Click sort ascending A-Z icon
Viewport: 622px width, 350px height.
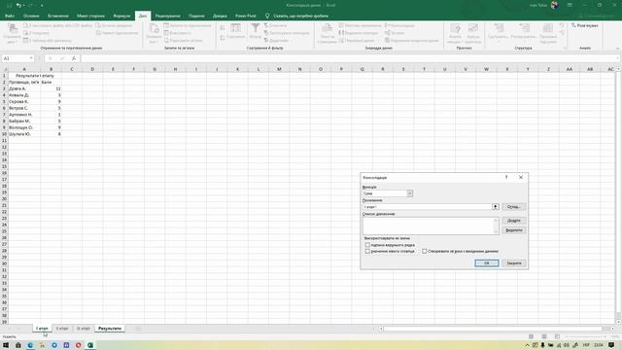click(x=223, y=28)
